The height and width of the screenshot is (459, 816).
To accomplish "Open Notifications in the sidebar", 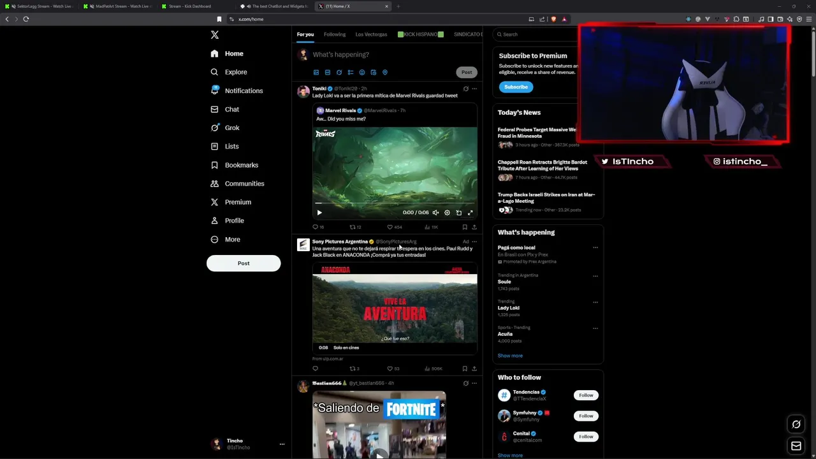I will point(237,91).
